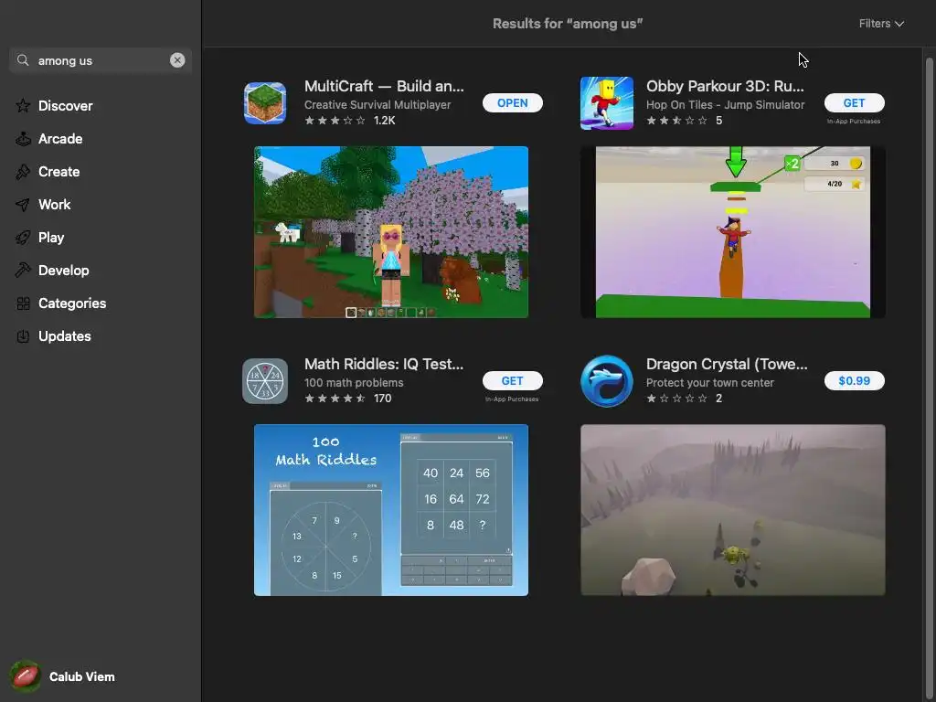Viewport: 936px width, 702px height.
Task: Click the MultiCraft app icon
Action: point(265,102)
